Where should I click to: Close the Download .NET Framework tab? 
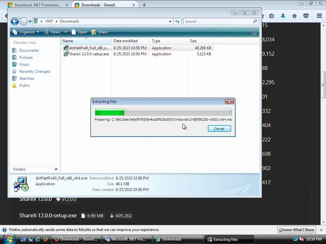(67, 5)
